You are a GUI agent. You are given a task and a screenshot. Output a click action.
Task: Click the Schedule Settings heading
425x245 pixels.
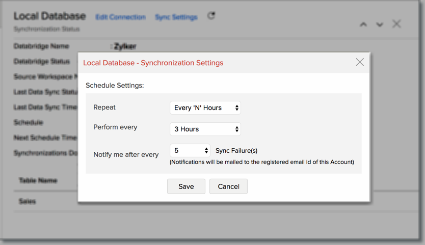pos(115,85)
